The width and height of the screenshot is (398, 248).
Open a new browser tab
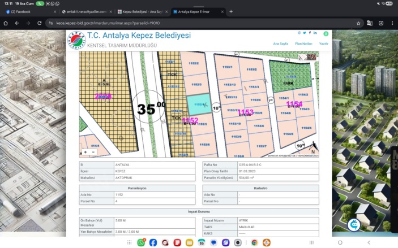point(231,11)
